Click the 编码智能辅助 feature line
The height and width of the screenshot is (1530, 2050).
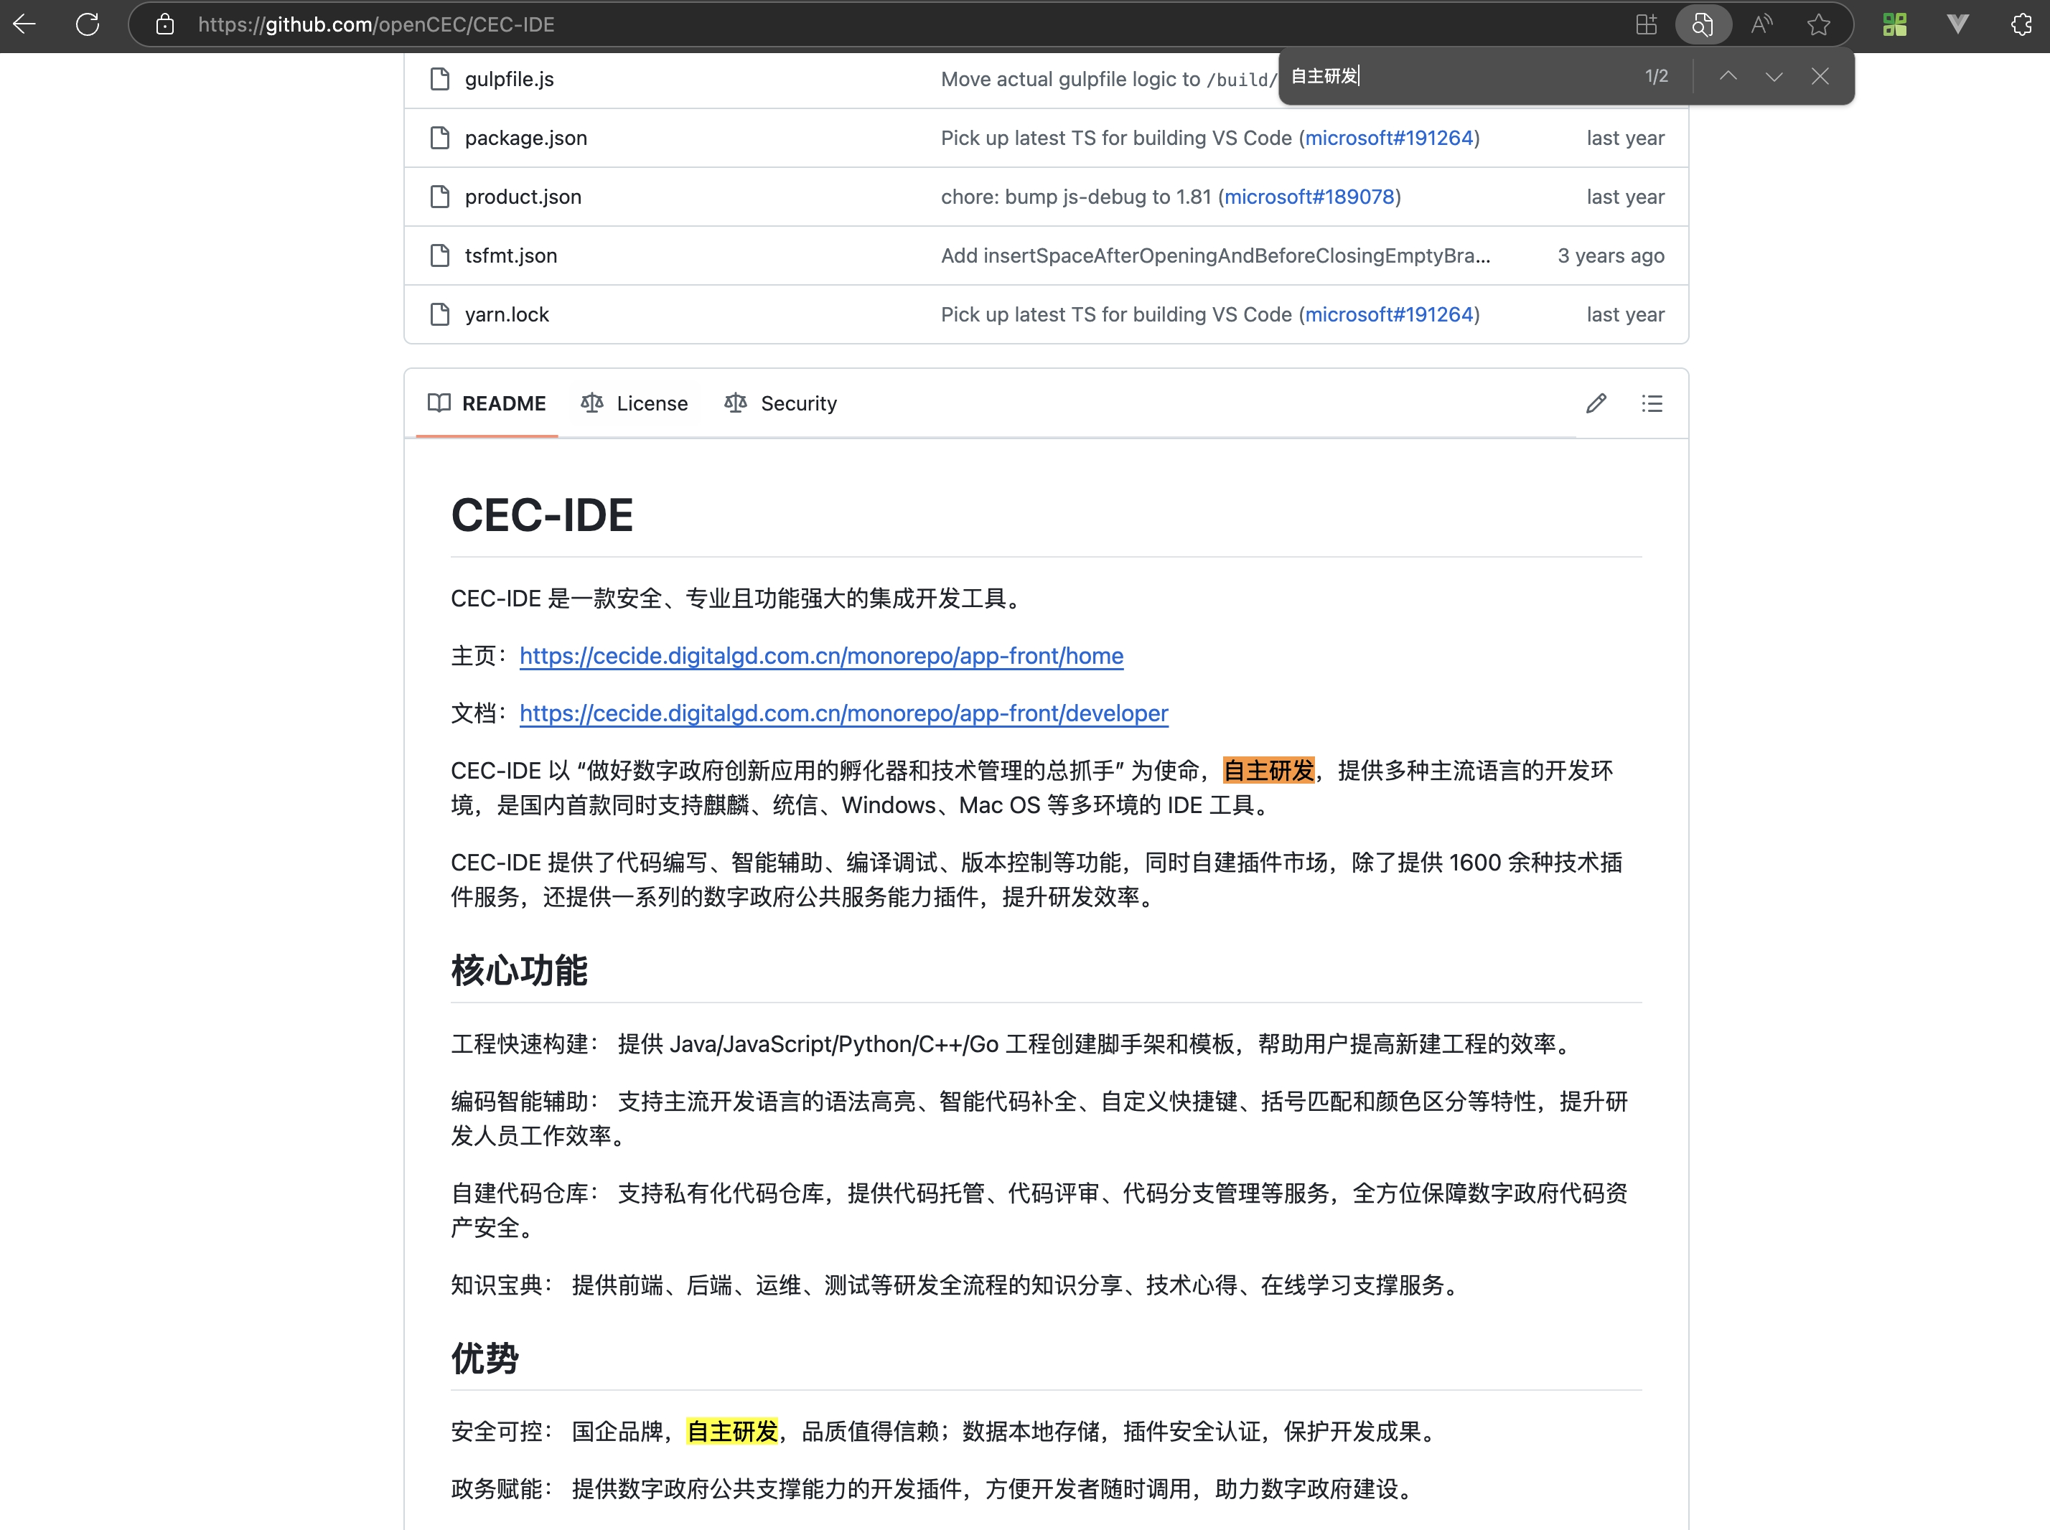1039,1119
